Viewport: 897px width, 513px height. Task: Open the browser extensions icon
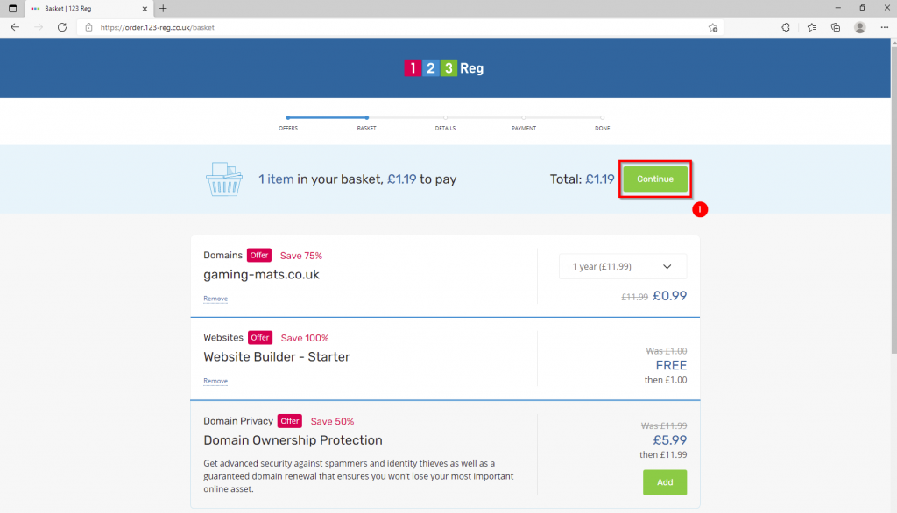[x=786, y=27]
